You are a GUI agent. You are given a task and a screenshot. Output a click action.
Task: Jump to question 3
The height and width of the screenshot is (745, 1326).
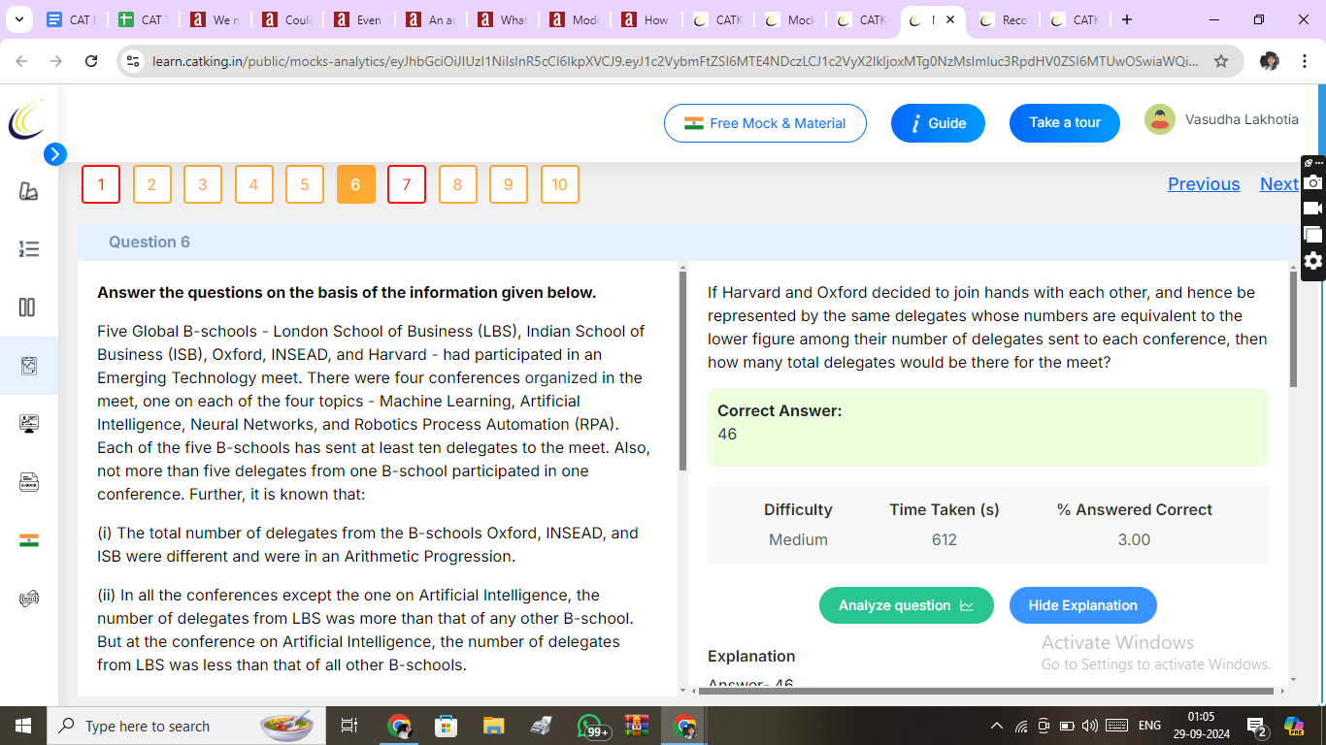(x=203, y=184)
